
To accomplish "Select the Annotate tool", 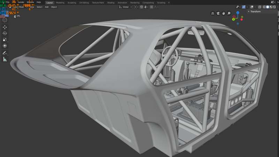I will [x=5, y=53].
